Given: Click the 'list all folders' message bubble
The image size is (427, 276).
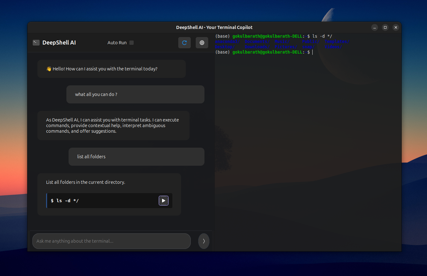Looking at the screenshot, I should click(x=136, y=156).
